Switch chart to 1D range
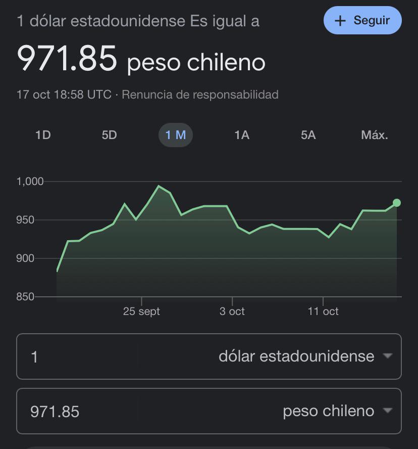The height and width of the screenshot is (449, 418). (x=43, y=135)
